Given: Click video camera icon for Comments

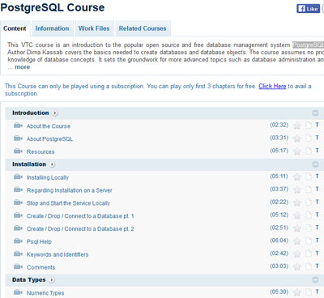Looking at the screenshot, I should (18, 266).
